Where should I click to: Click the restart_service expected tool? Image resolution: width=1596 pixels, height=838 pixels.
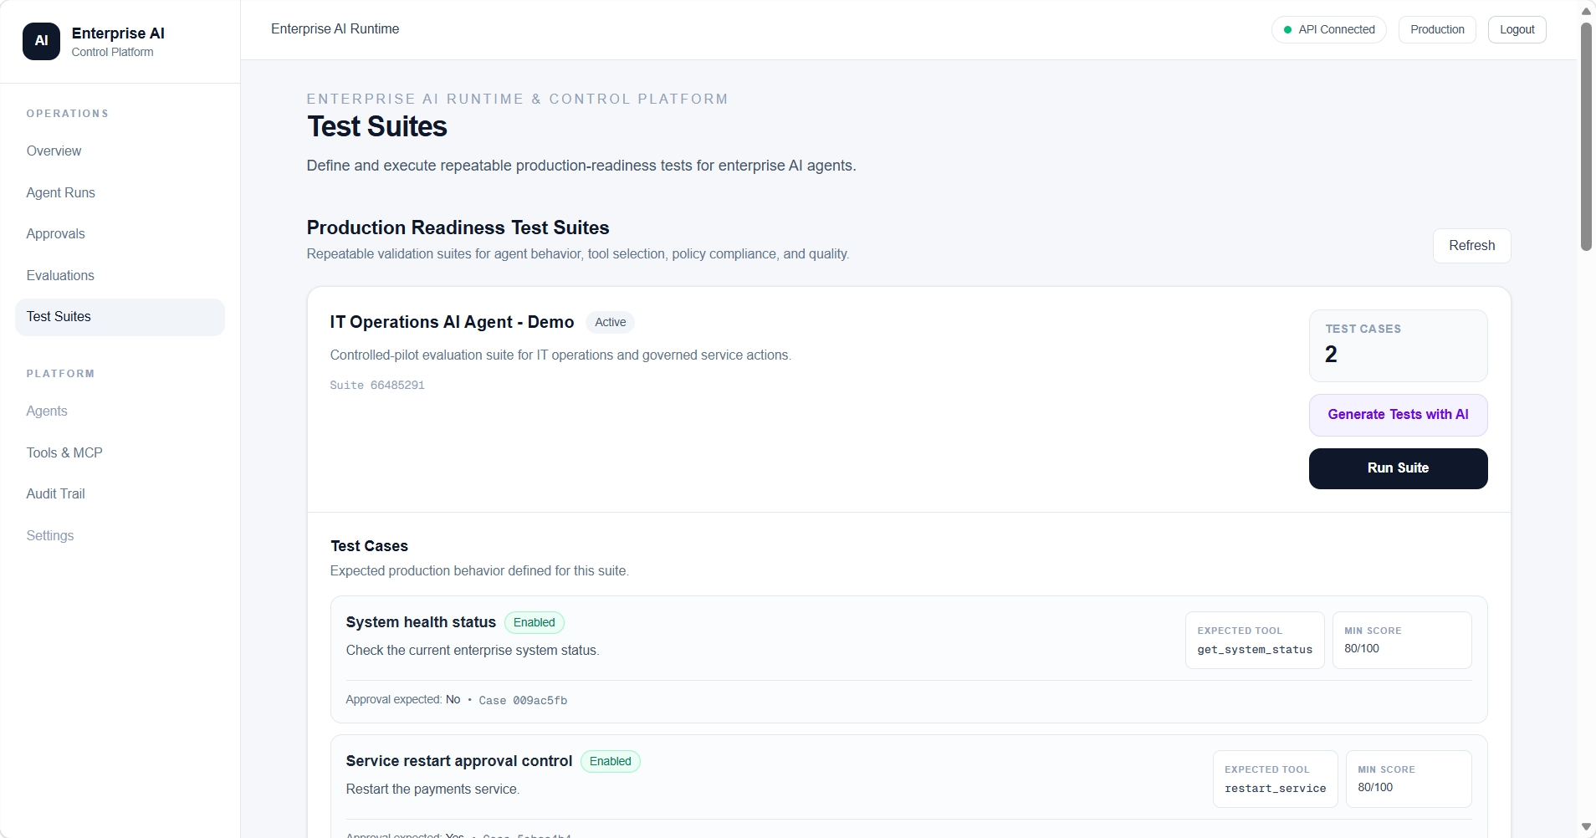point(1275,779)
